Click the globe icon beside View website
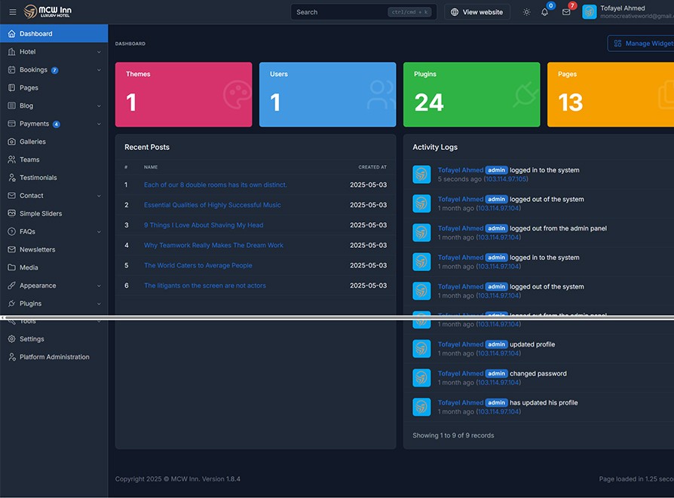Viewport: 674px width, 498px height. coord(455,12)
